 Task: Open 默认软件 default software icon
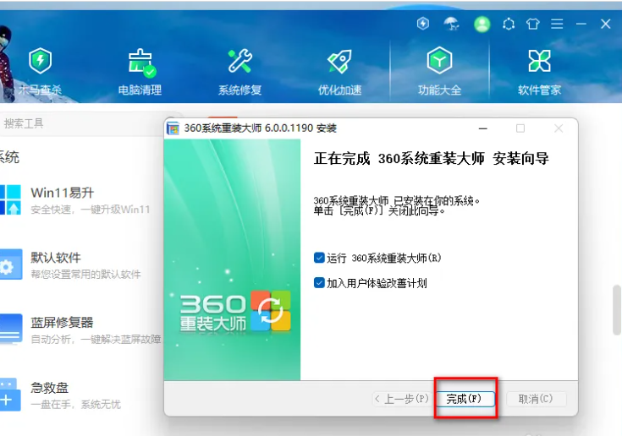click(x=11, y=264)
